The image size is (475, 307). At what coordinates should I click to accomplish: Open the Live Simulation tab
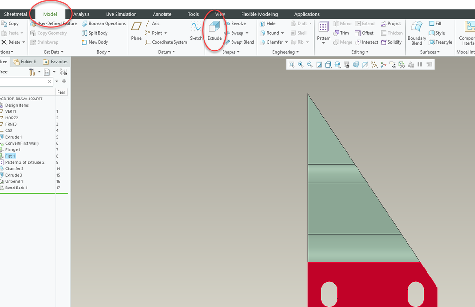[121, 14]
